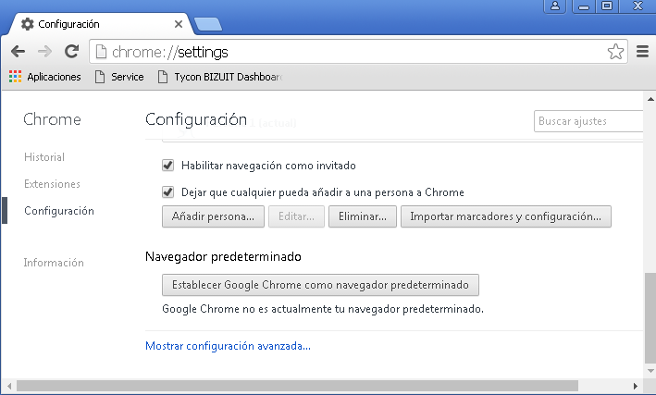Image resolution: width=656 pixels, height=395 pixels.
Task: Click the forward navigation arrow
Action: click(x=44, y=52)
